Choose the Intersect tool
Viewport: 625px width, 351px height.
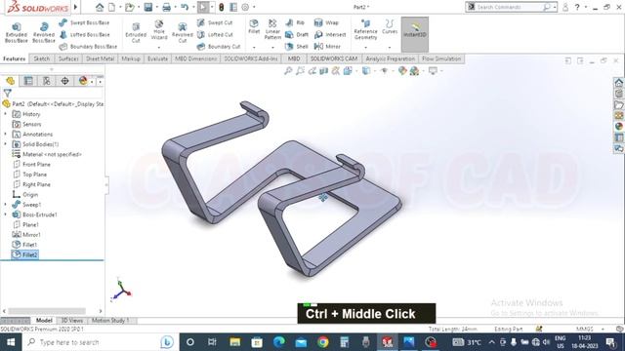pos(330,35)
